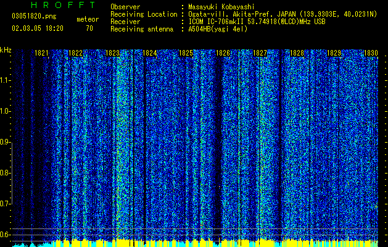Click the 0.7 kHz axis tick label
The height and width of the screenshot is (247, 388).
point(6,204)
